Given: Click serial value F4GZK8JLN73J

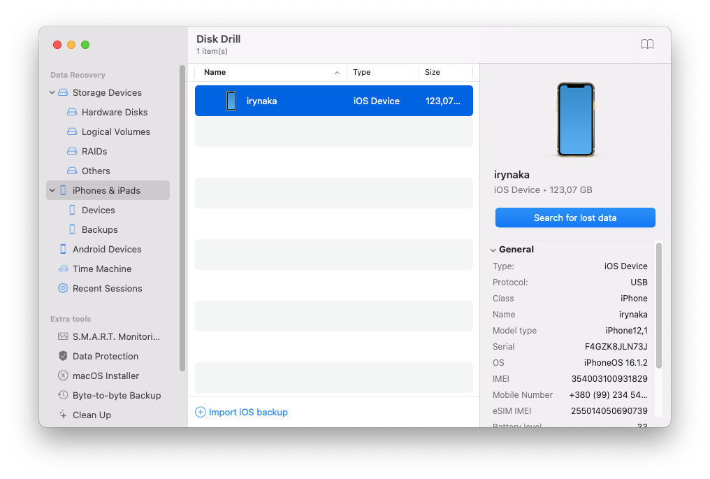Looking at the screenshot, I should pyautogui.click(x=616, y=346).
